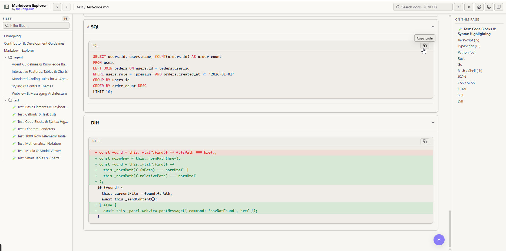Collapse the Diff section with its chevron

point(433,123)
